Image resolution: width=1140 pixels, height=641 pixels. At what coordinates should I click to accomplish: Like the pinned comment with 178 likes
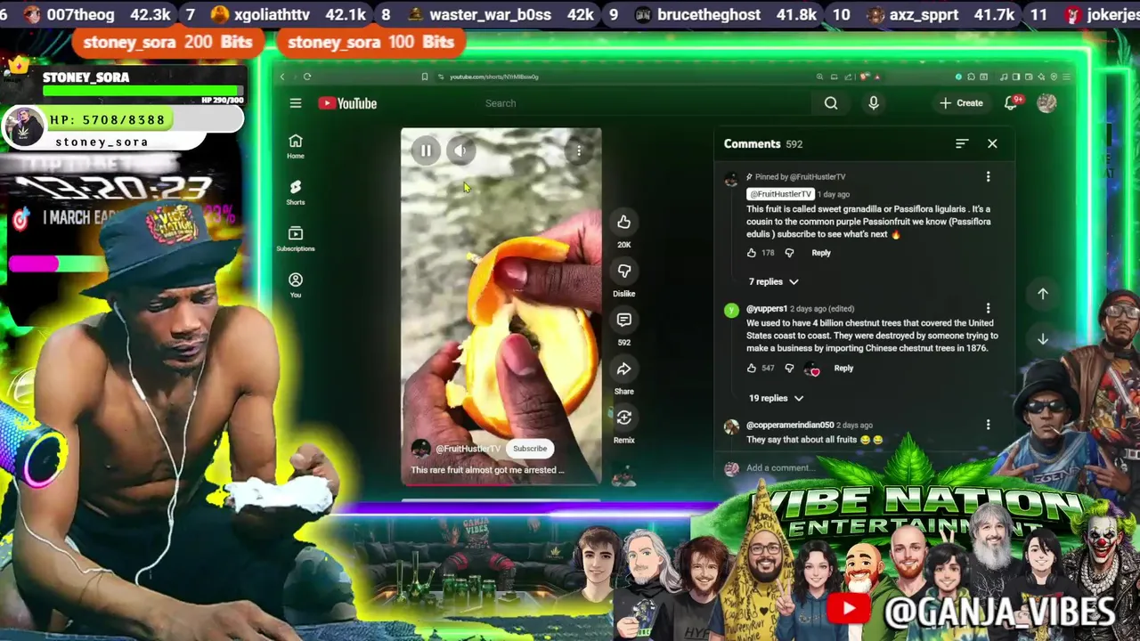click(752, 253)
